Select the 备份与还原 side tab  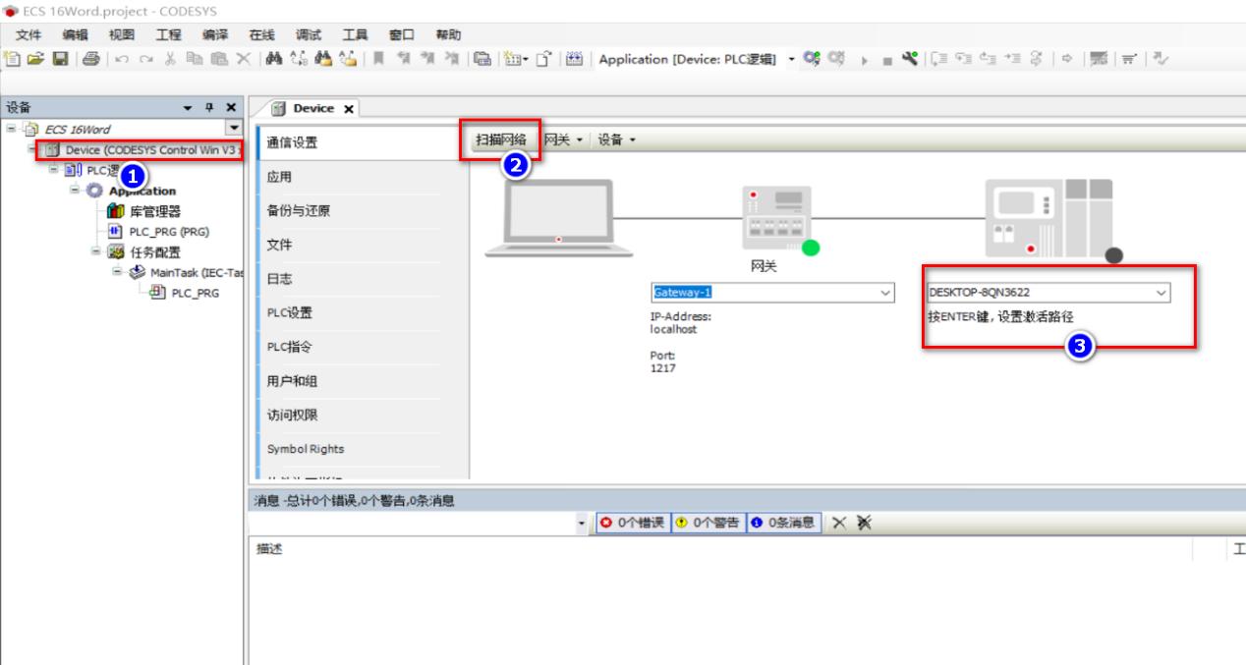[362, 210]
